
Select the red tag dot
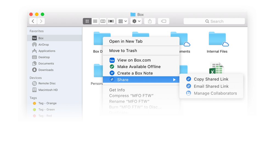point(35,116)
